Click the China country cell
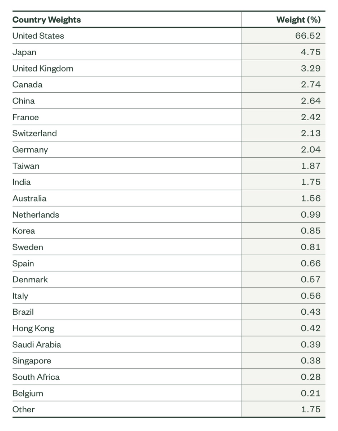Viewport: 338px width, 431px height. (23, 101)
